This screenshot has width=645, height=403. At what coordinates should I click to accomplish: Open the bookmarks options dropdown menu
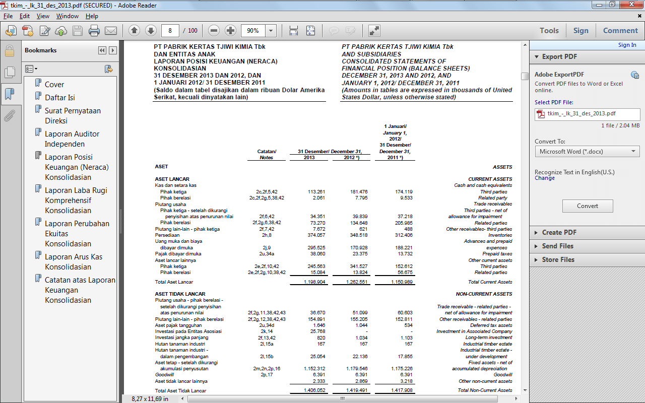pyautogui.click(x=31, y=69)
